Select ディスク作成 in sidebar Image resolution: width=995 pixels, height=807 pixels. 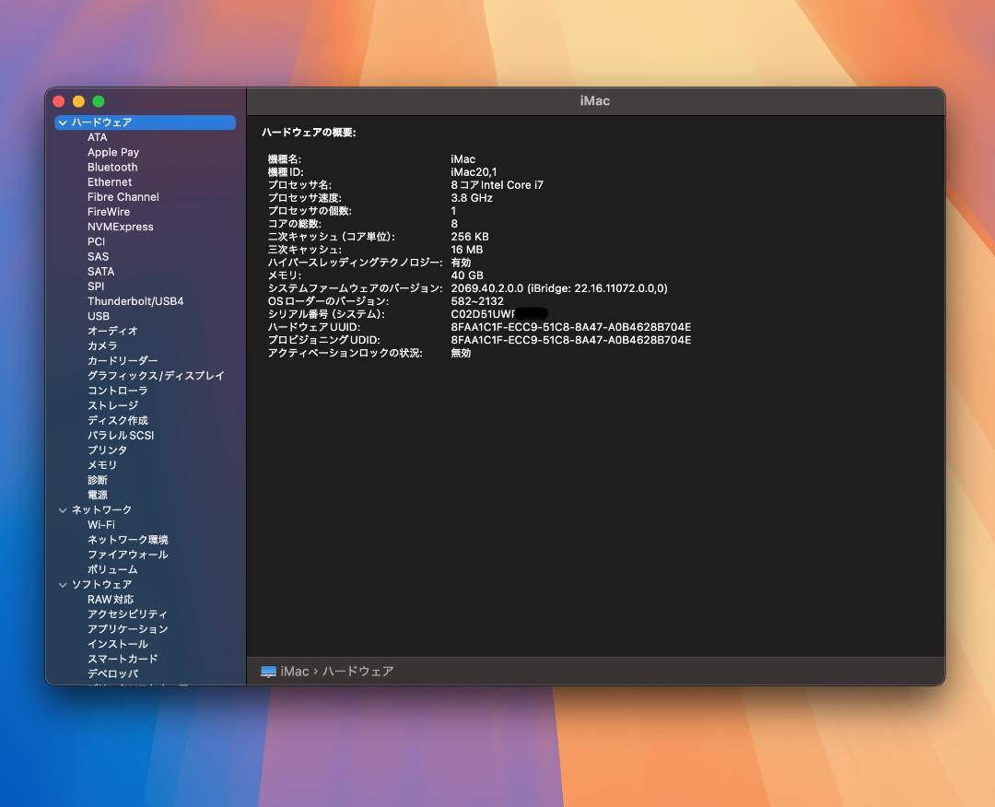[117, 421]
